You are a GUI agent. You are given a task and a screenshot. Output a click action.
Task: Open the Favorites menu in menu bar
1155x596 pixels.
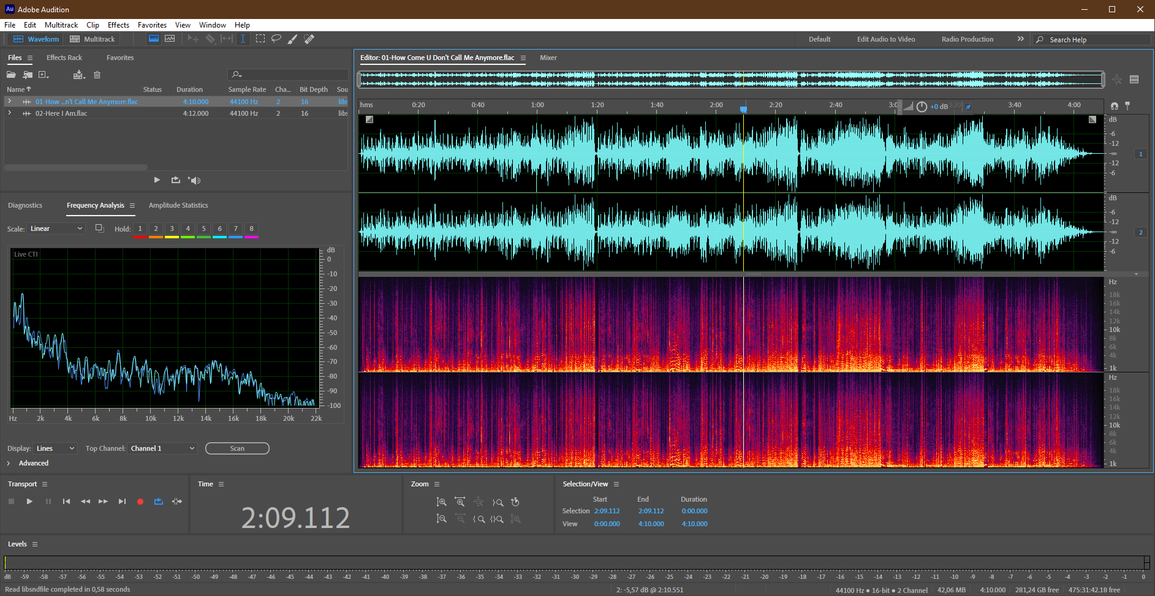(152, 25)
